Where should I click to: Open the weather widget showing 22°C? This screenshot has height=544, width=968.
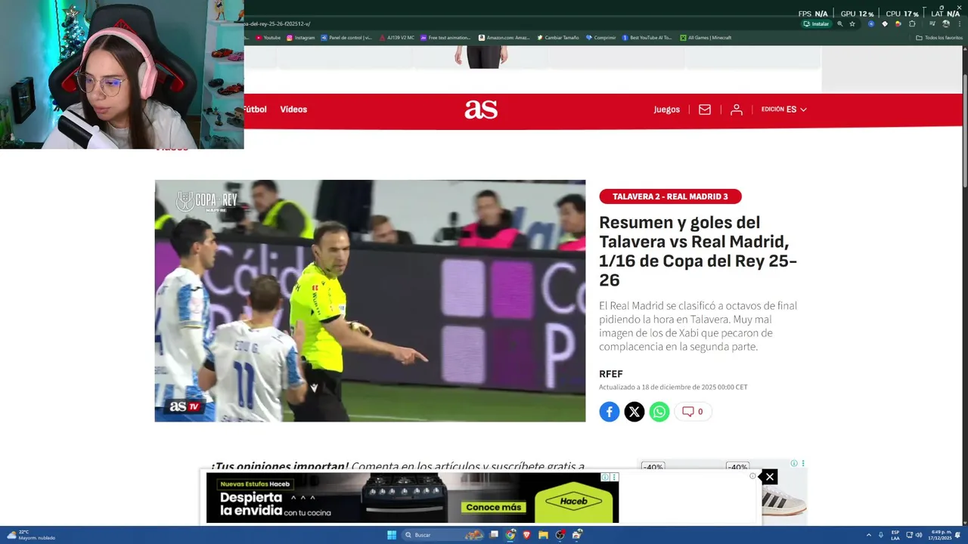click(30, 535)
